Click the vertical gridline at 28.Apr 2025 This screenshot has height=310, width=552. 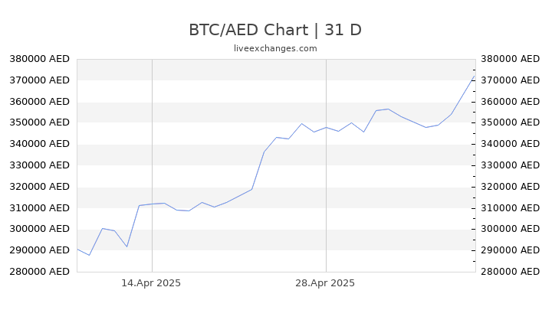point(326,165)
